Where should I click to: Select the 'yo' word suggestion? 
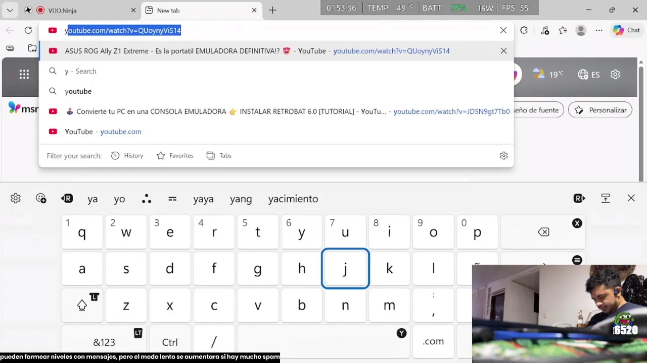pyautogui.click(x=119, y=199)
